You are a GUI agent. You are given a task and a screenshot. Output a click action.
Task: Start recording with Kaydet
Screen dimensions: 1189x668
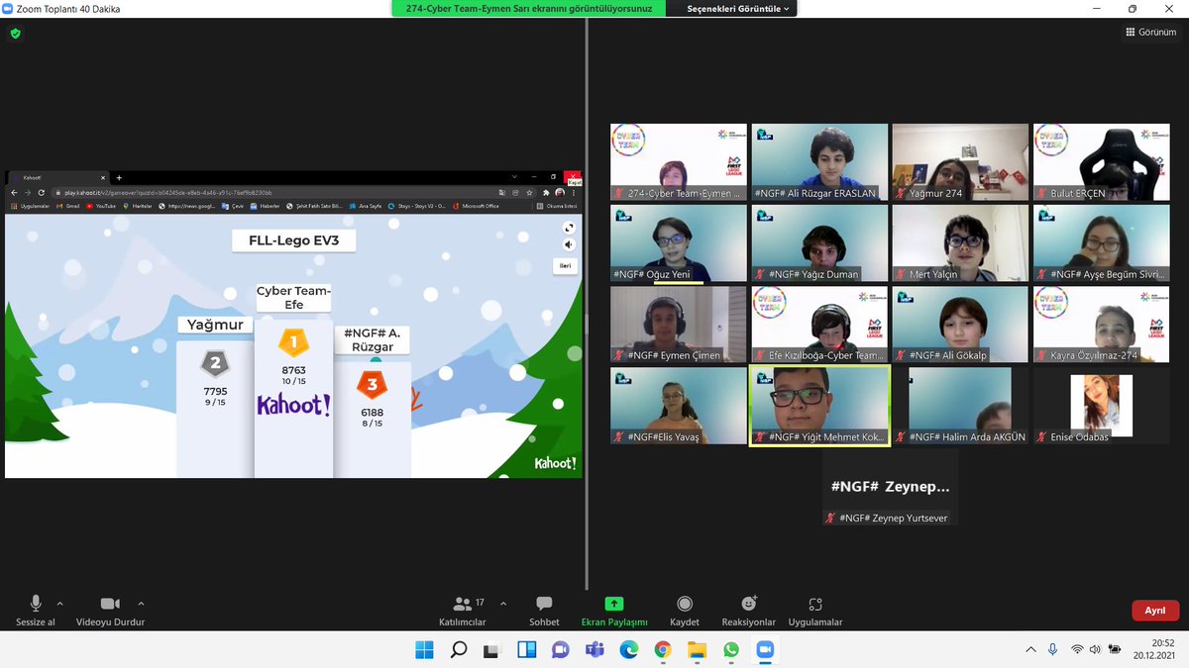pyautogui.click(x=685, y=611)
